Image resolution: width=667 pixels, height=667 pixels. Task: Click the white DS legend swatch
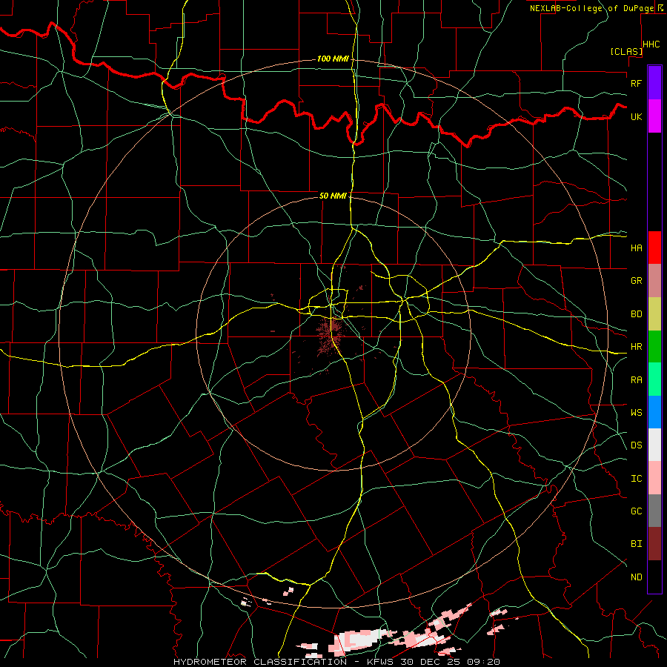pyautogui.click(x=654, y=445)
